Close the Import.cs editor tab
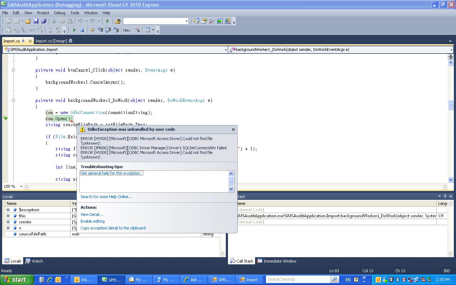Screen dimensions: 456x285 [30, 41]
